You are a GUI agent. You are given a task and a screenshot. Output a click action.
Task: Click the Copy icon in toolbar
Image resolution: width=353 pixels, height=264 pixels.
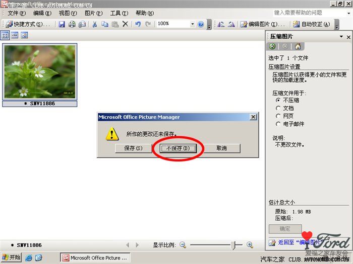pos(105,24)
